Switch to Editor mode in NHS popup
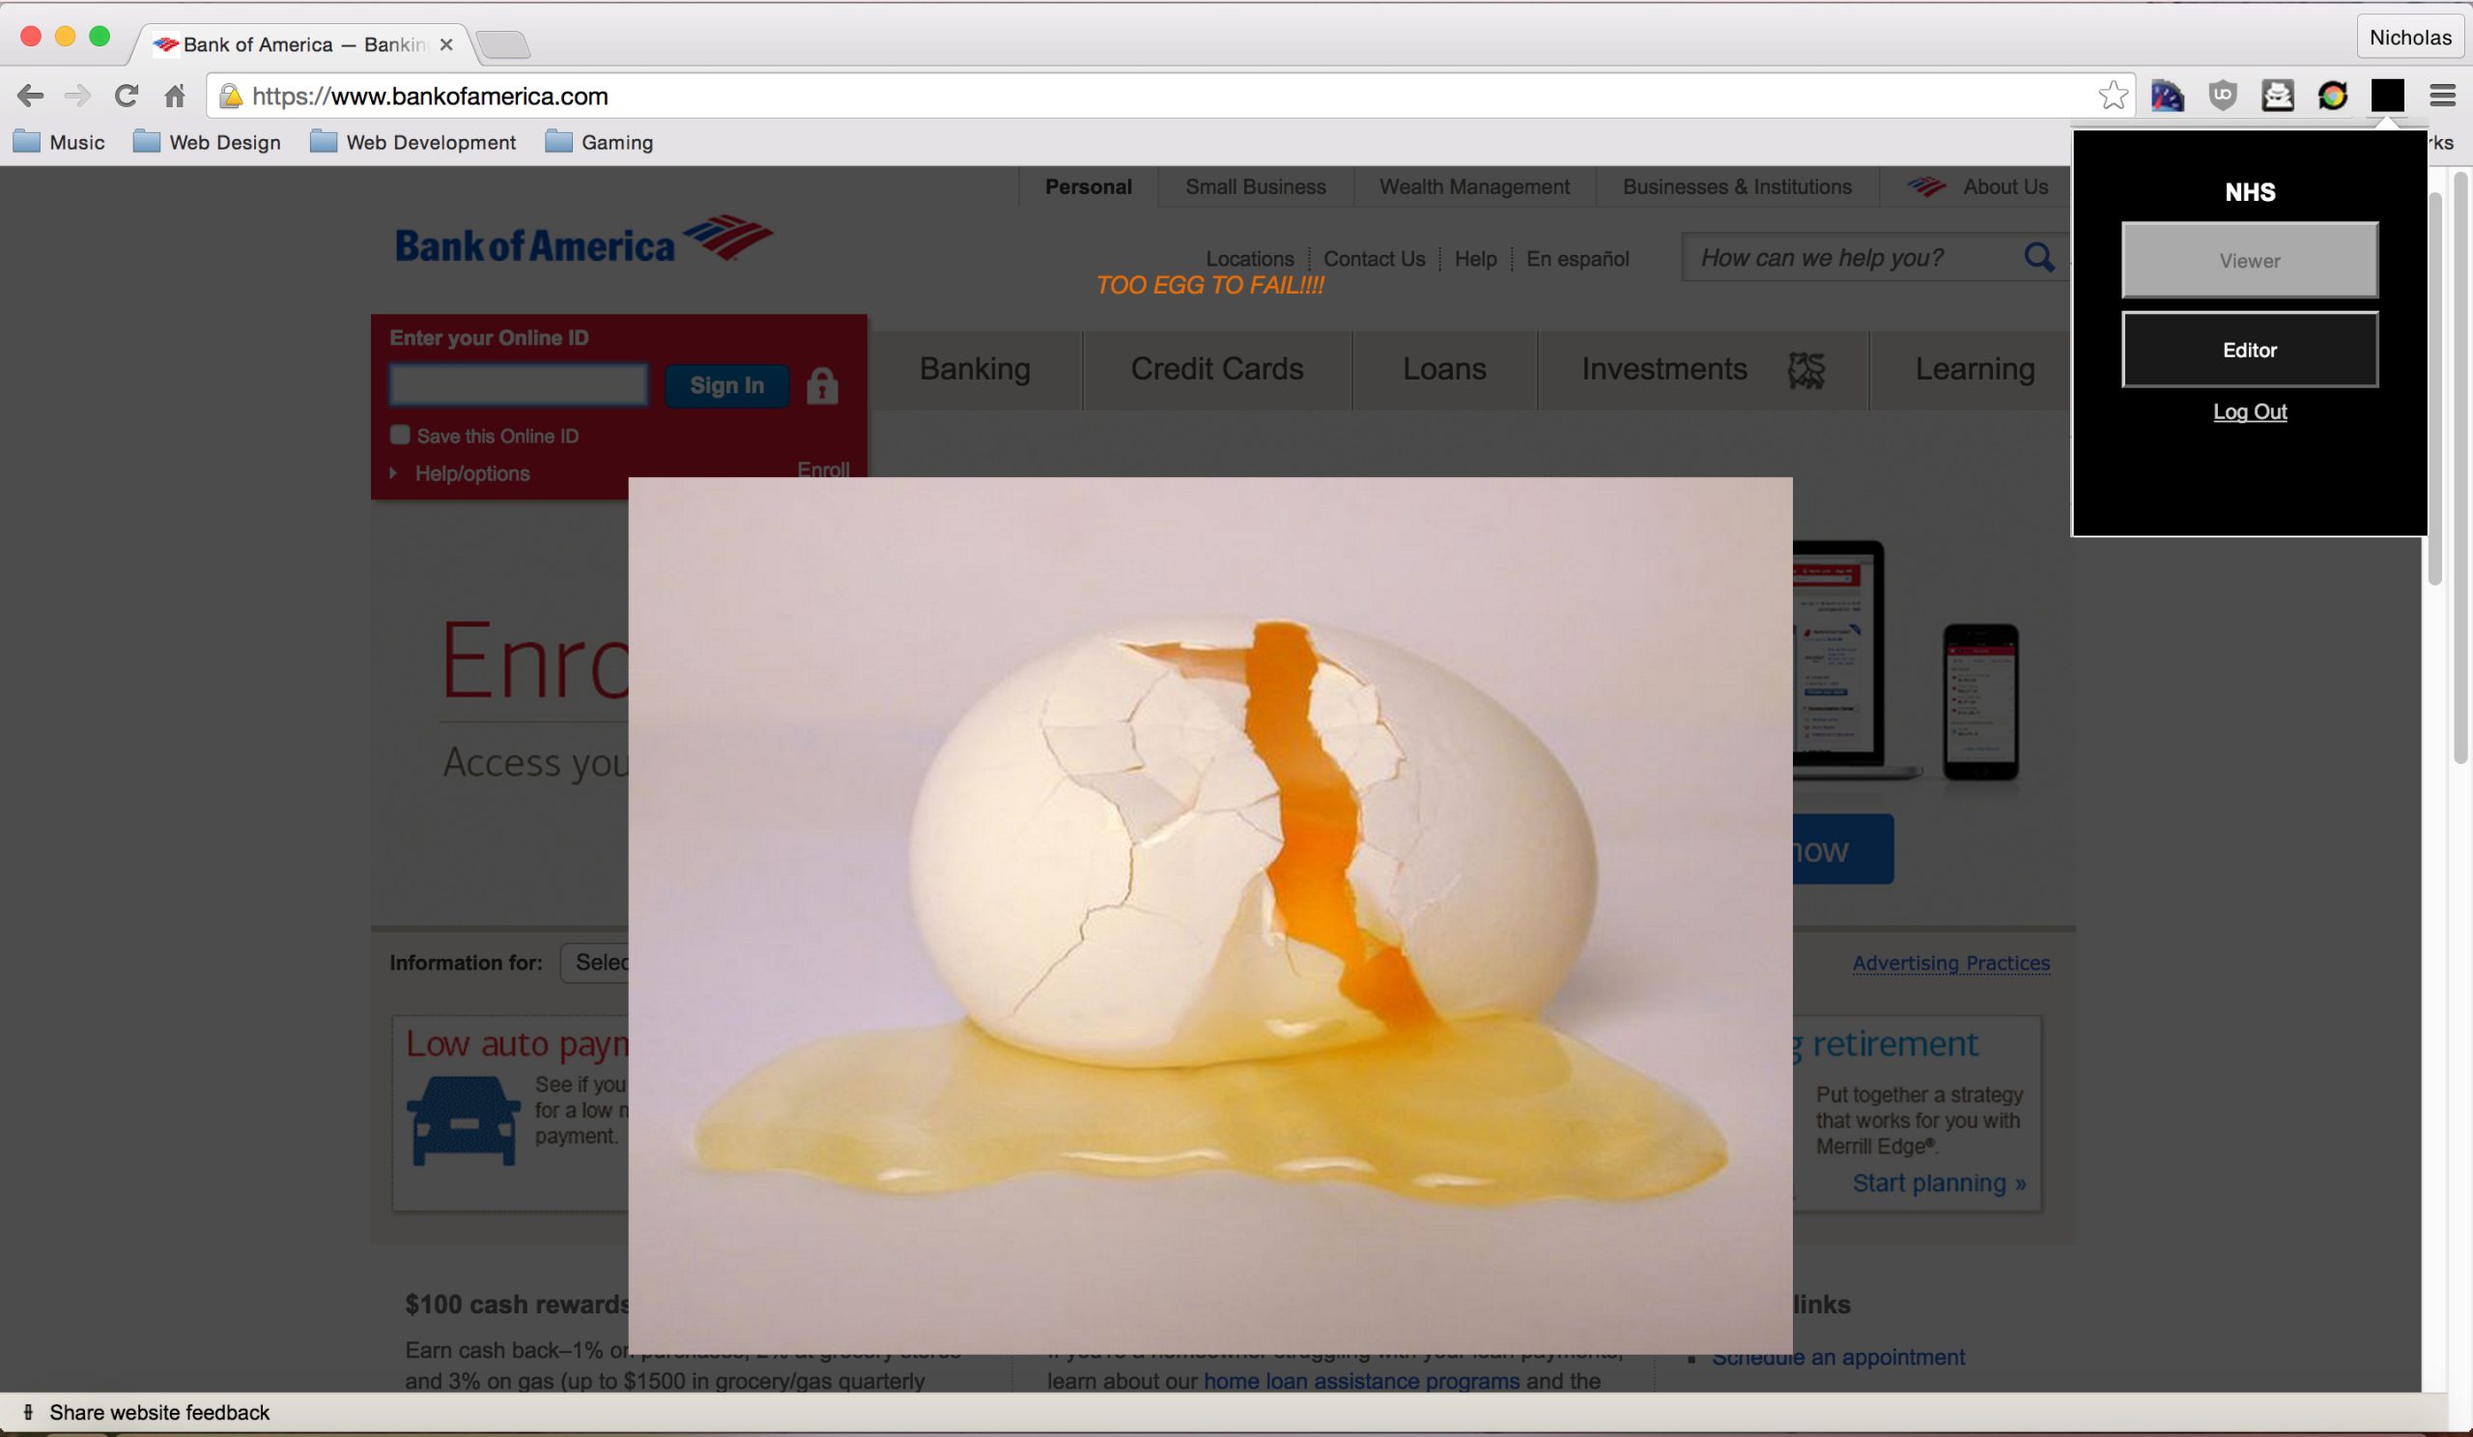2473x1437 pixels. pyautogui.click(x=2249, y=351)
